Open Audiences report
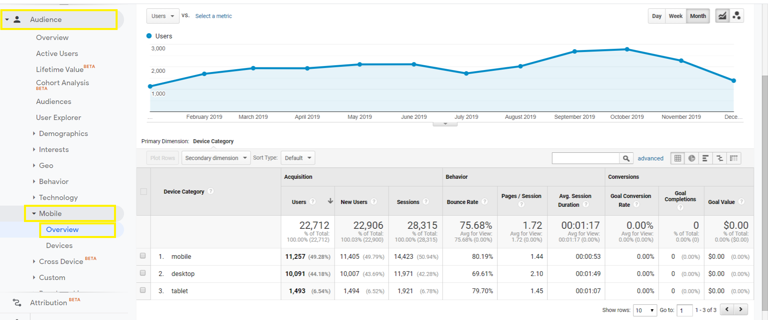The image size is (768, 320). pyautogui.click(x=54, y=102)
